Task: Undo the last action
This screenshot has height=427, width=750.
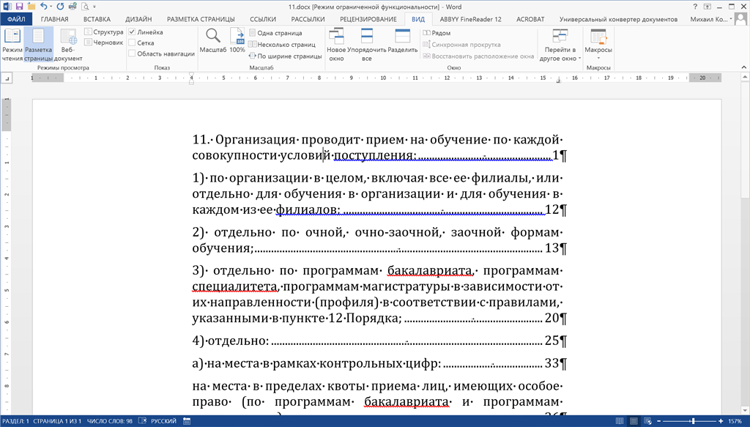Action: (43, 7)
